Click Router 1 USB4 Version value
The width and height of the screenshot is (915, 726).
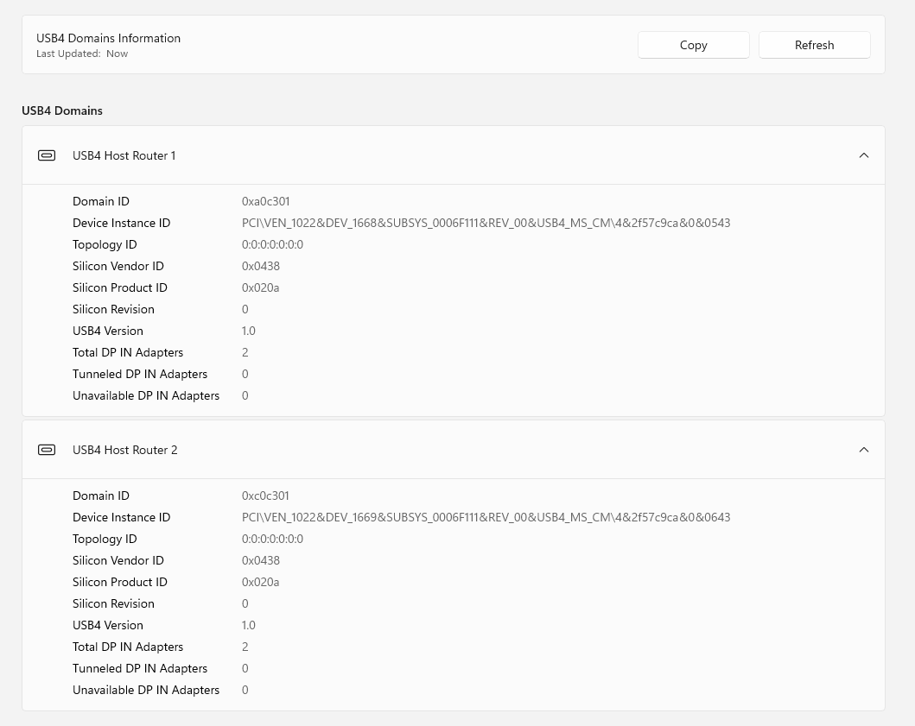(249, 331)
